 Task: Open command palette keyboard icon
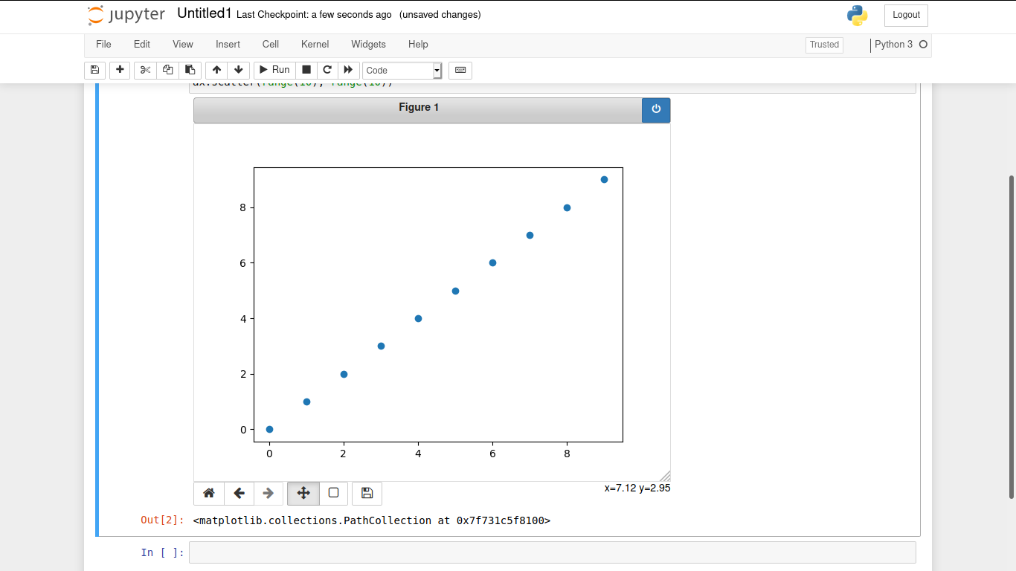tap(460, 70)
